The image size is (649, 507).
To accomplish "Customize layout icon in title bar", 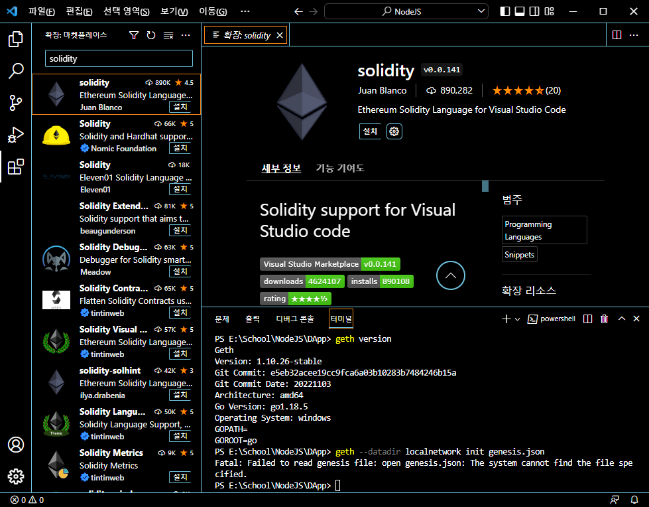I will pyautogui.click(x=550, y=11).
